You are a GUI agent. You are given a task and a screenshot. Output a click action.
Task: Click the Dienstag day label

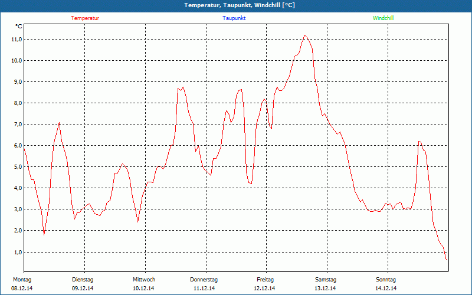click(x=83, y=280)
